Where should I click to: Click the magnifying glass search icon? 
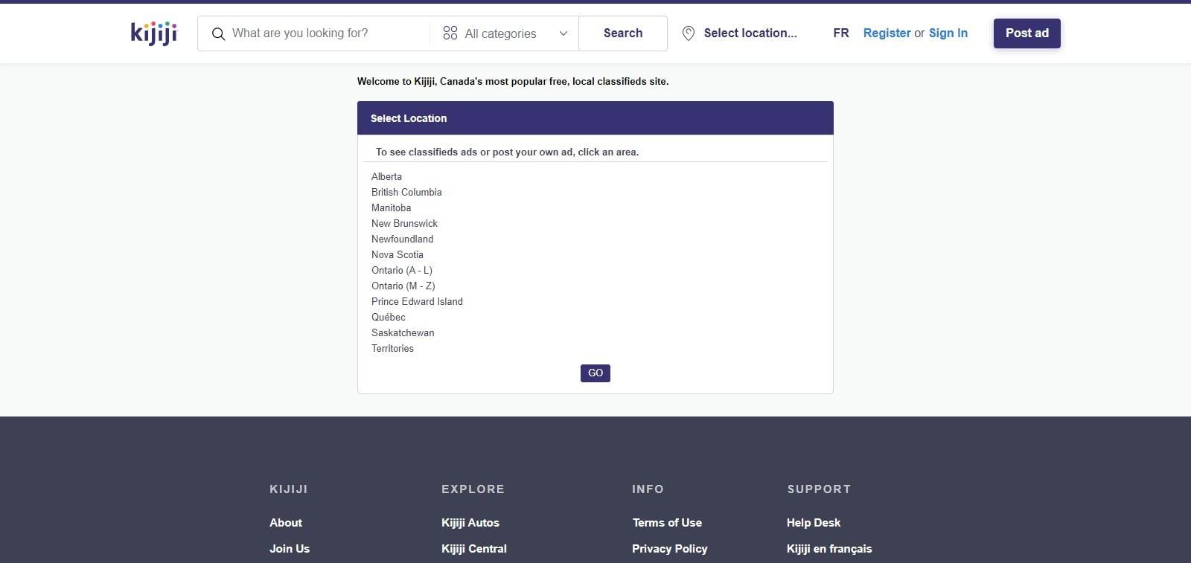218,33
